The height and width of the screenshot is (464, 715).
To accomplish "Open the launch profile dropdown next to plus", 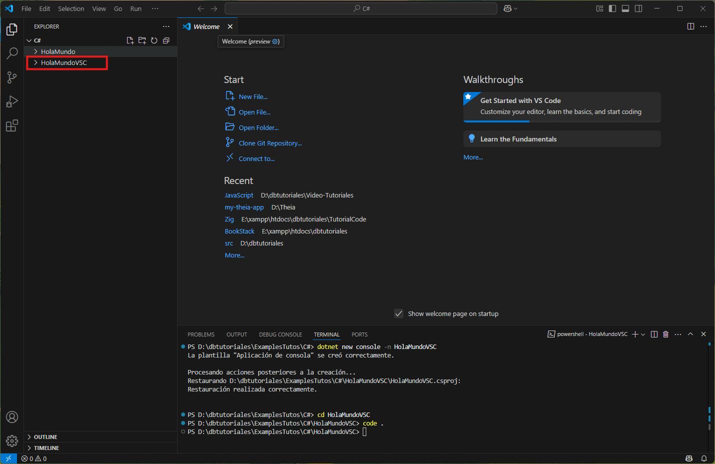I will [643, 334].
